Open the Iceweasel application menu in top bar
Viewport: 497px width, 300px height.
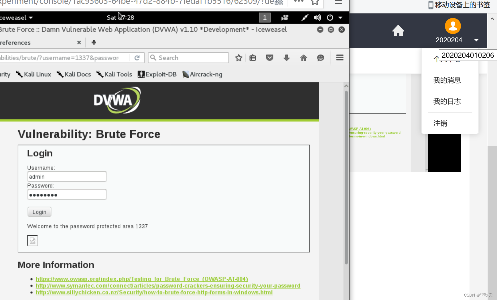tap(17, 17)
